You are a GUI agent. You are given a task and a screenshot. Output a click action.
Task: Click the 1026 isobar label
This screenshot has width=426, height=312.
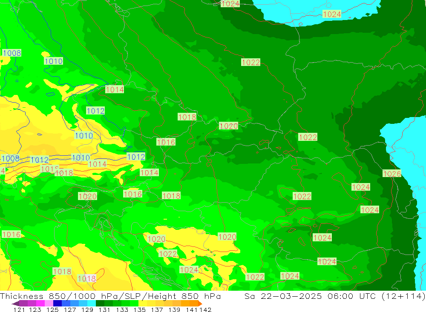pos(392,174)
